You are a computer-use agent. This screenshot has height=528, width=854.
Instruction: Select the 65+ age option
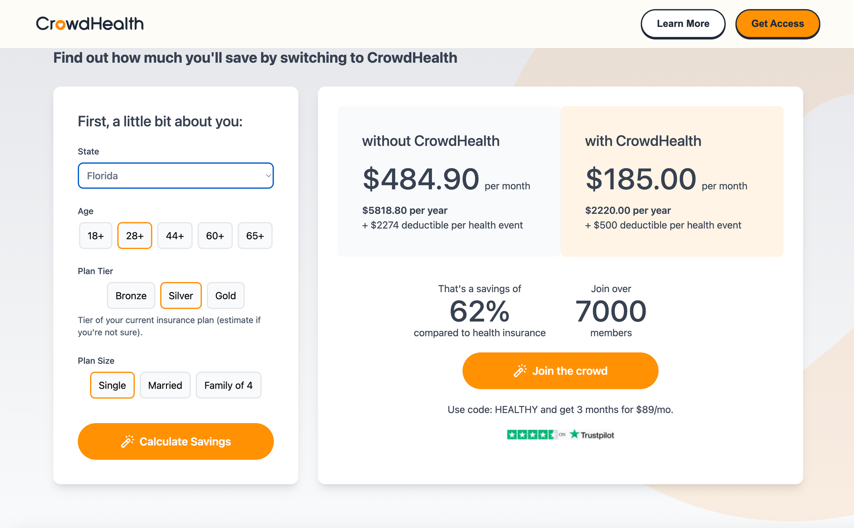click(x=255, y=235)
